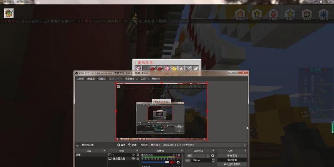
Task: Click the OBS preview canvas thumbnail
Action: [162, 111]
